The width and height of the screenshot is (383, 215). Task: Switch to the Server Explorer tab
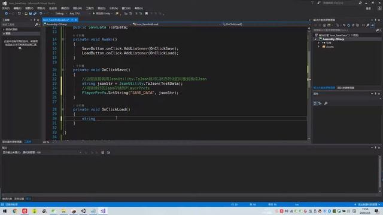point(12,142)
